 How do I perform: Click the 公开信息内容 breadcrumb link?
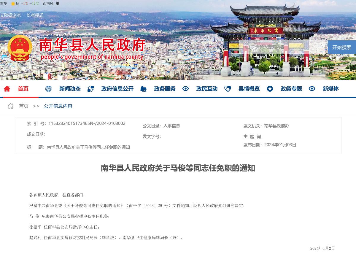coord(58,106)
